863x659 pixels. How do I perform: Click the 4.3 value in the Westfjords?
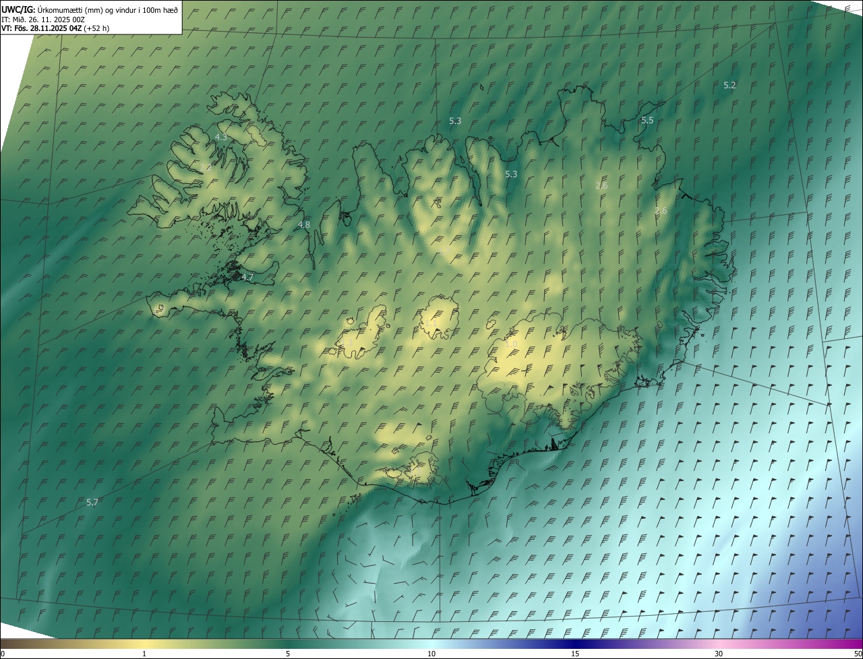click(x=220, y=137)
